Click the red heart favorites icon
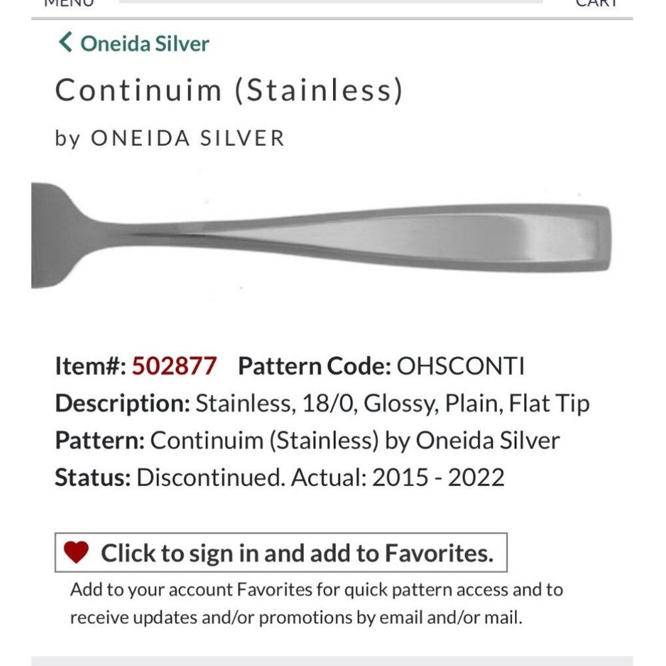The height and width of the screenshot is (666, 666). (x=75, y=552)
